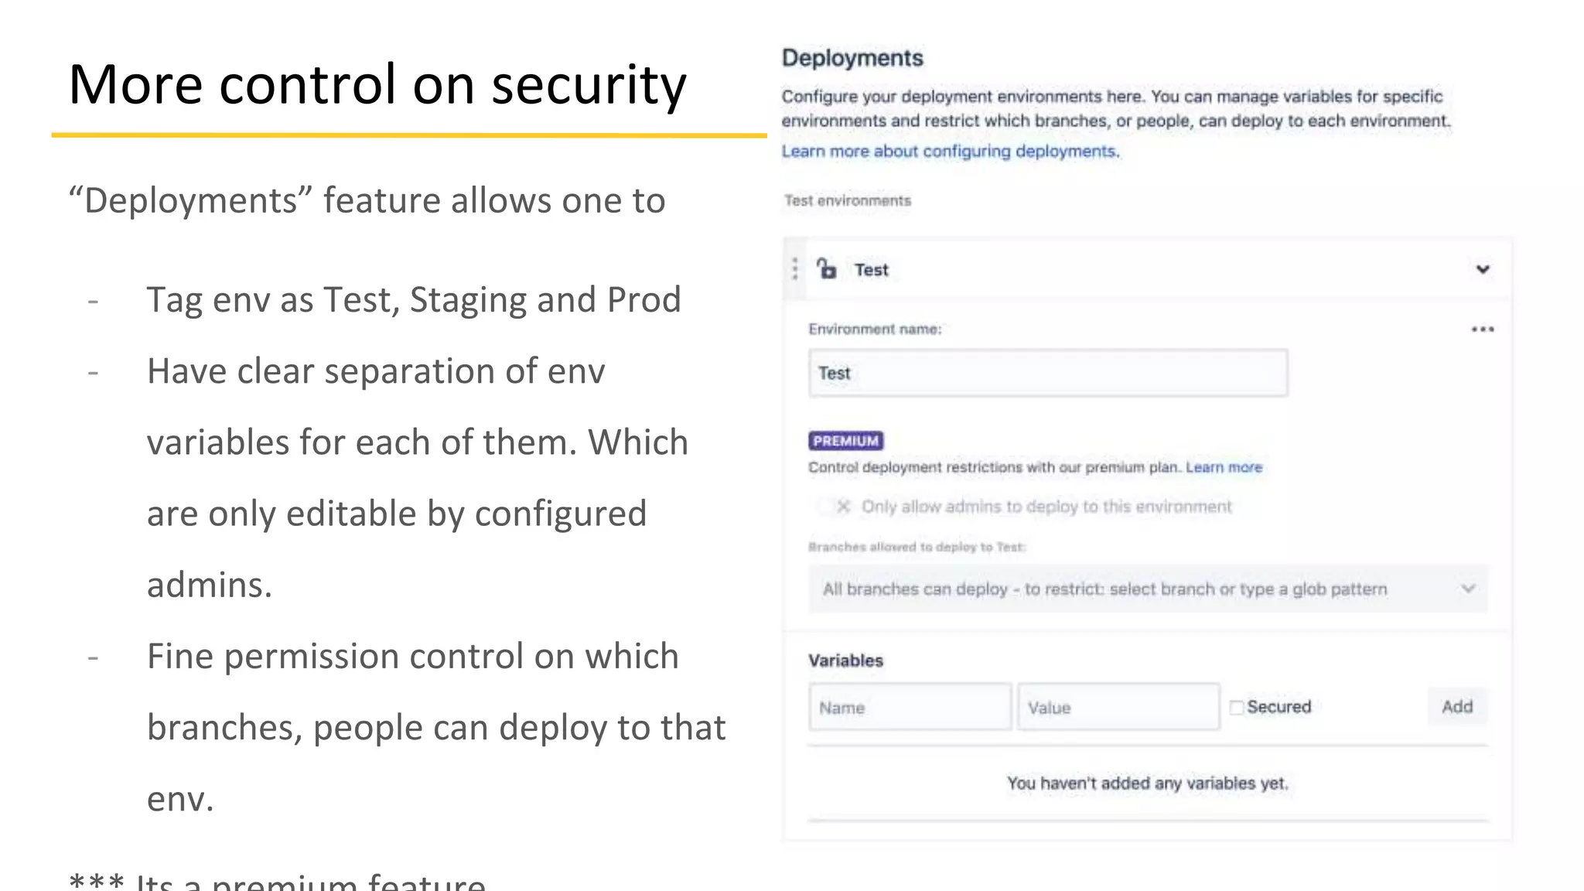The height and width of the screenshot is (891, 1584).
Task: Collapse the Test environment chevron
Action: 1483,269
